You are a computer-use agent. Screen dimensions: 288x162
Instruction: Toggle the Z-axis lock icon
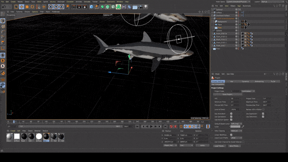click(x=62, y=6)
